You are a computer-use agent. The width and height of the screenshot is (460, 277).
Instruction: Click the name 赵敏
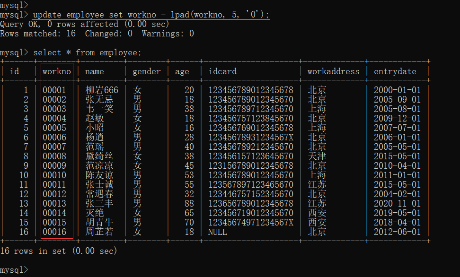(x=95, y=119)
